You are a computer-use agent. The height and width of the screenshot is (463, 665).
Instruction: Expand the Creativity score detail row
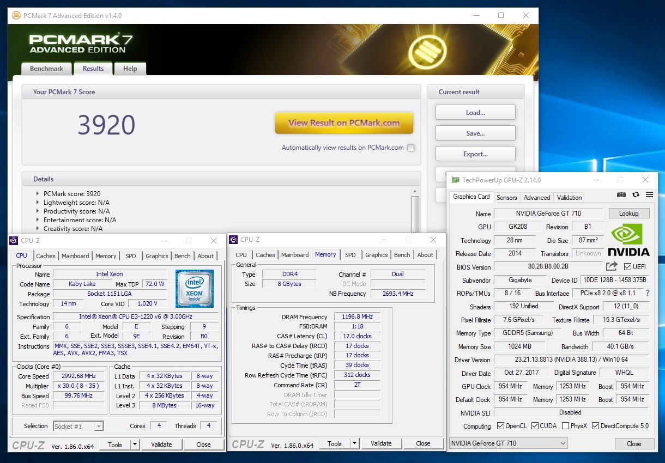[38, 229]
